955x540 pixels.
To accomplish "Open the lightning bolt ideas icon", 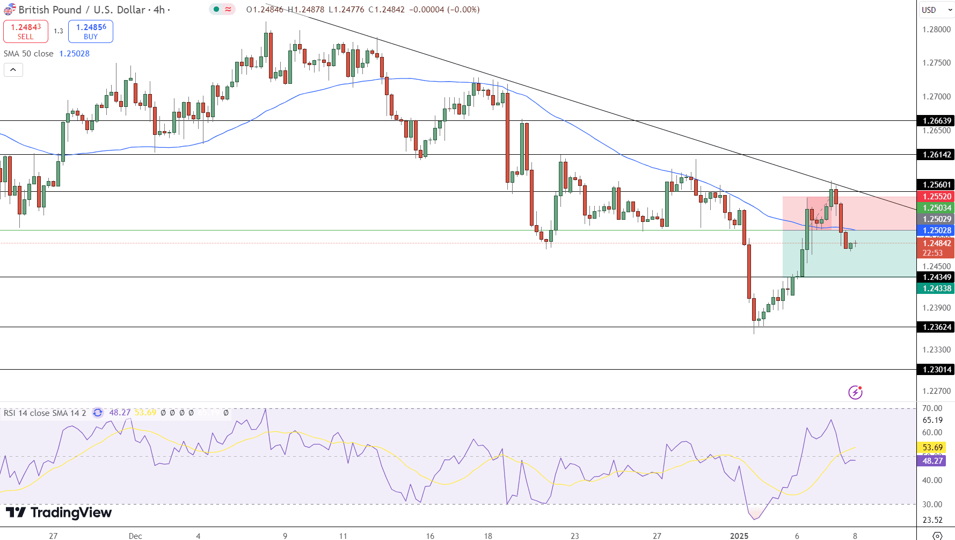I will (855, 392).
